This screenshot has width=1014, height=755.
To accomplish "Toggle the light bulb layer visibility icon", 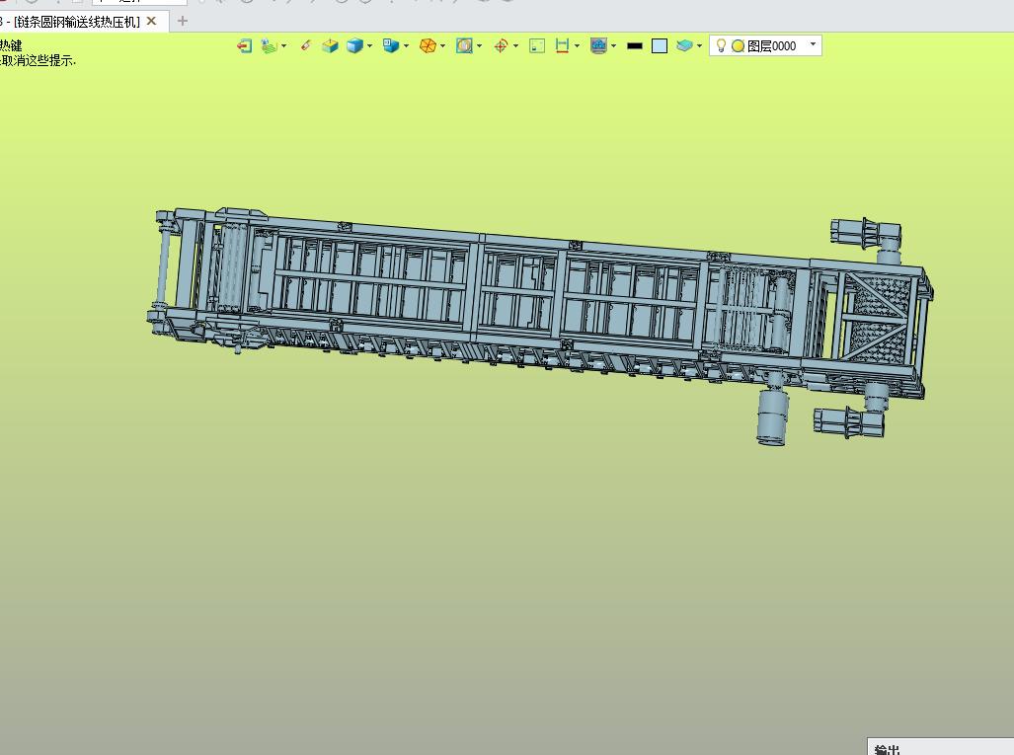I will pos(721,46).
